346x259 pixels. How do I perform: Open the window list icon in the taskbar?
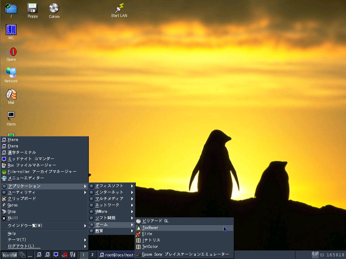[x=22, y=255]
